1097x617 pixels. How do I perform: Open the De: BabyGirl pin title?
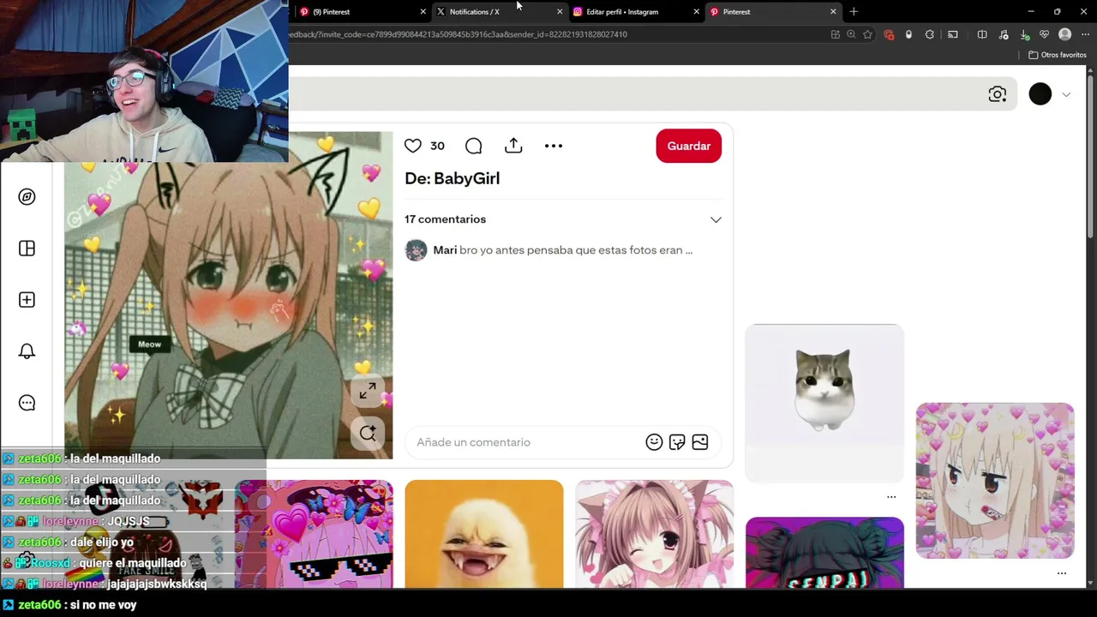(x=452, y=178)
